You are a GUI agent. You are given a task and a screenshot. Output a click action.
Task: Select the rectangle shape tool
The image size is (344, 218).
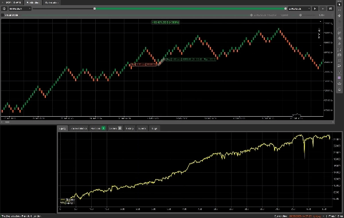coord(339,55)
